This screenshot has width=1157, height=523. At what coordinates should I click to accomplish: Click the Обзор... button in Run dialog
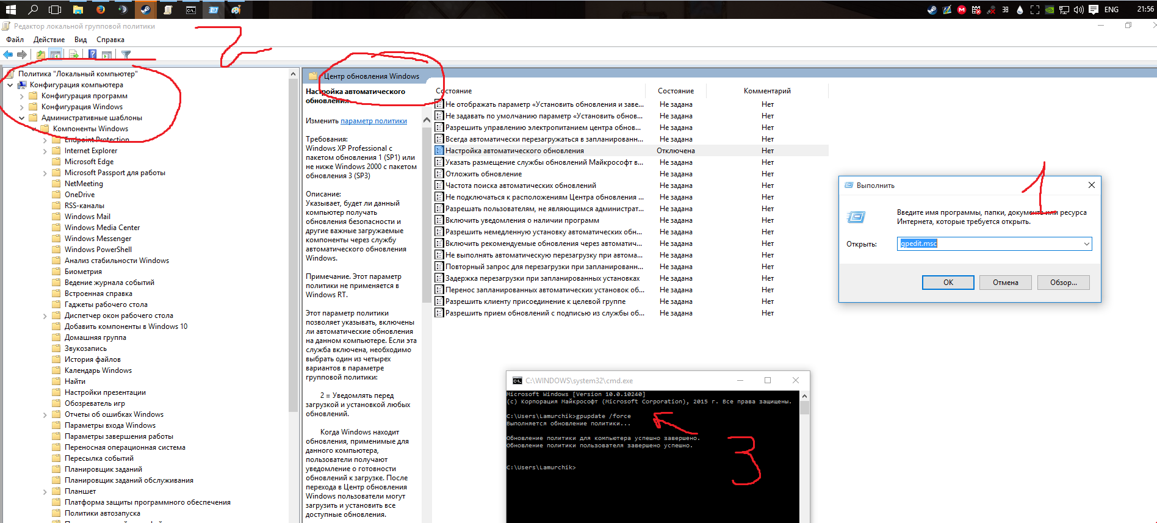click(x=1063, y=283)
